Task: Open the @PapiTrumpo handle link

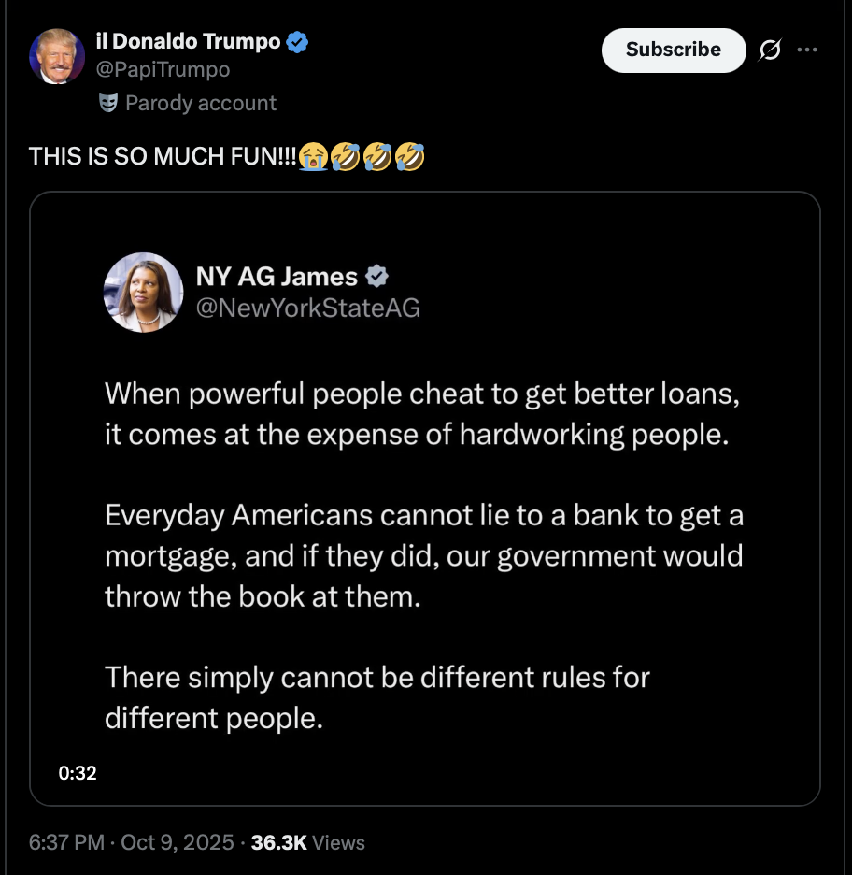Action: 163,70
